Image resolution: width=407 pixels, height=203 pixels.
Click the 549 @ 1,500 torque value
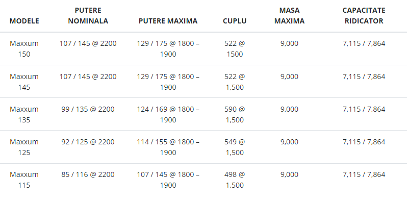click(235, 147)
